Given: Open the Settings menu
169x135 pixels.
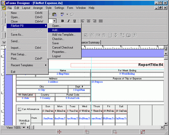Looking at the screenshot, I should (x=59, y=8).
